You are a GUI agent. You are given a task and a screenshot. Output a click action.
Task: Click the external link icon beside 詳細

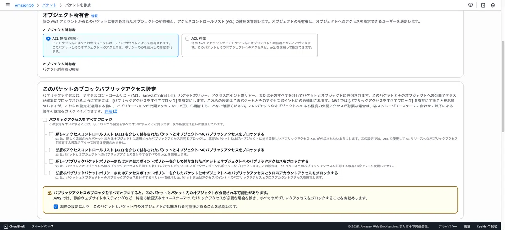115,112
